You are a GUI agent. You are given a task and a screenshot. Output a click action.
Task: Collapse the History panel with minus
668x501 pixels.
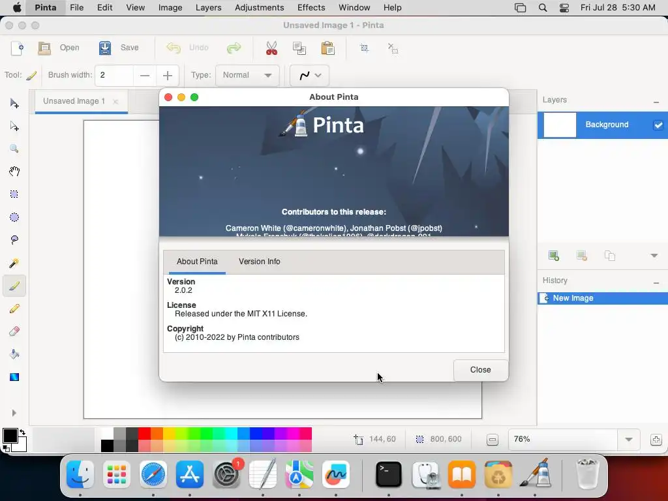656,283
